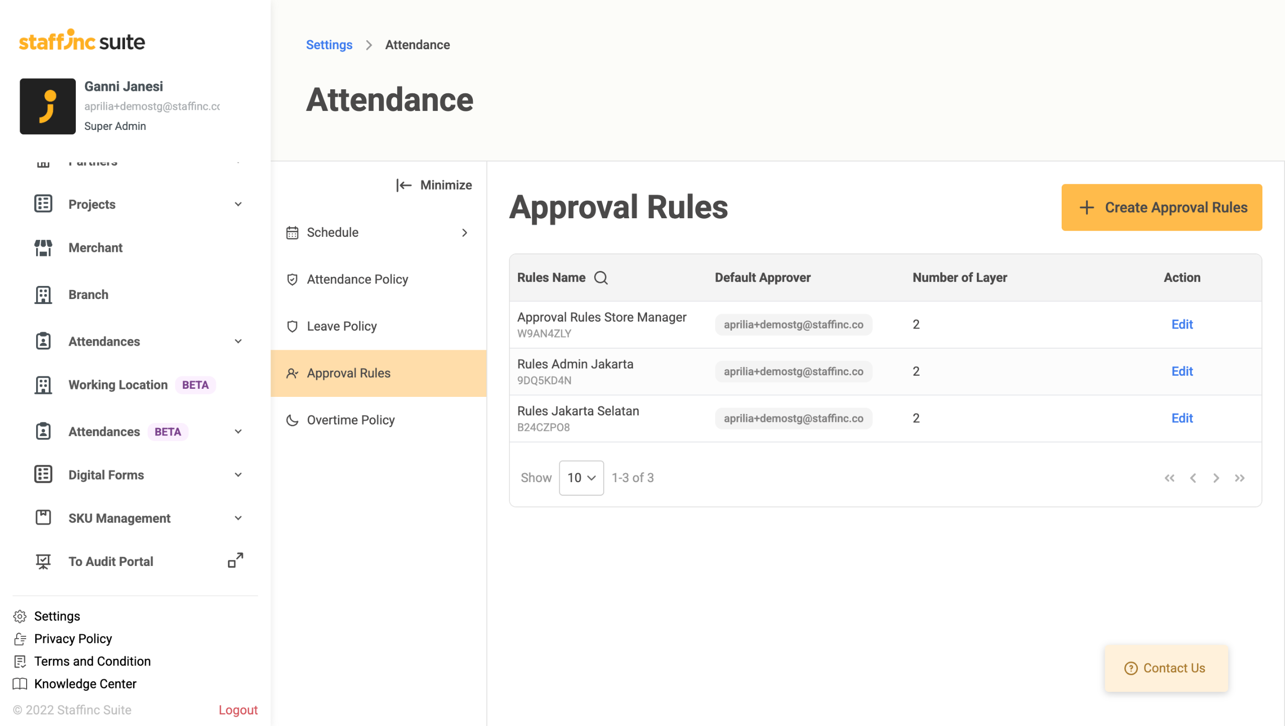Click the Knowledge Center book icon
This screenshot has height=726, width=1285.
pyautogui.click(x=20, y=684)
